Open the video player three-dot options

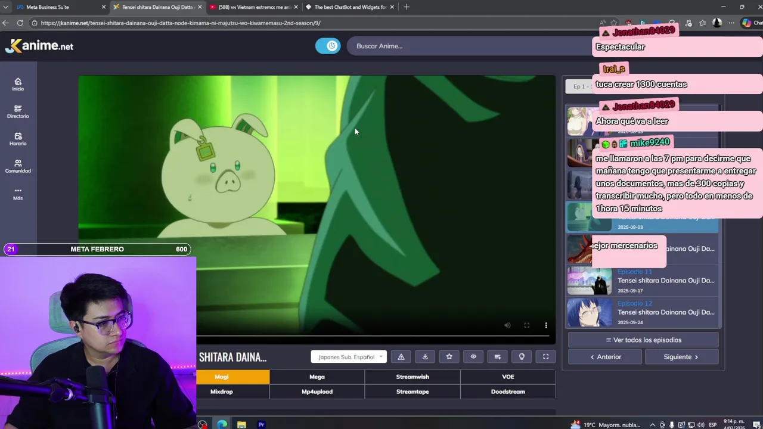546,325
